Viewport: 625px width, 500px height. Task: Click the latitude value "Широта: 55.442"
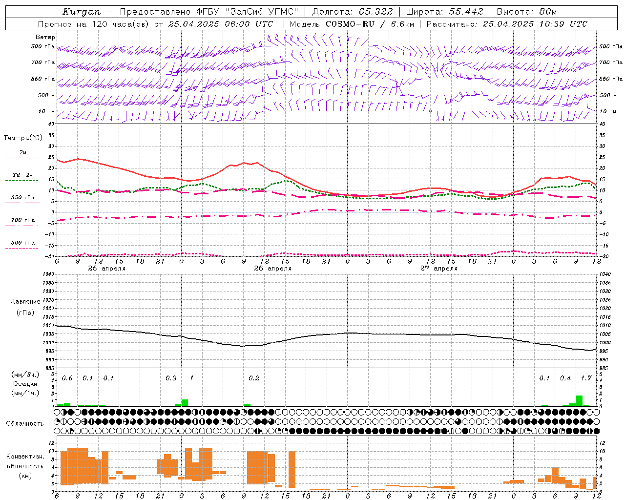(444, 12)
